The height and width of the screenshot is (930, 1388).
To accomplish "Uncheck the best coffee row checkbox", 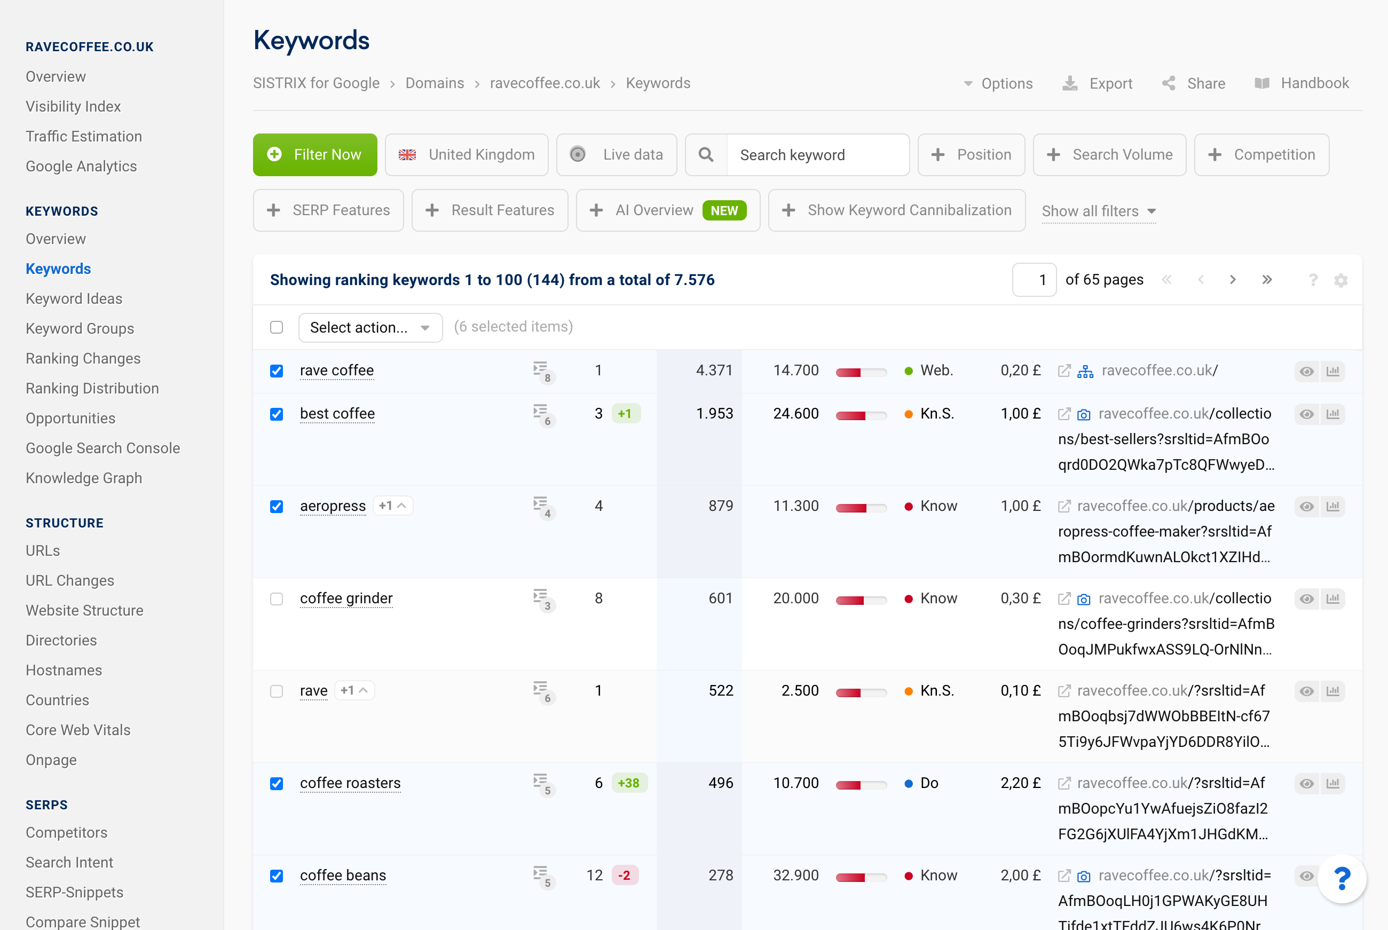I will click(277, 414).
